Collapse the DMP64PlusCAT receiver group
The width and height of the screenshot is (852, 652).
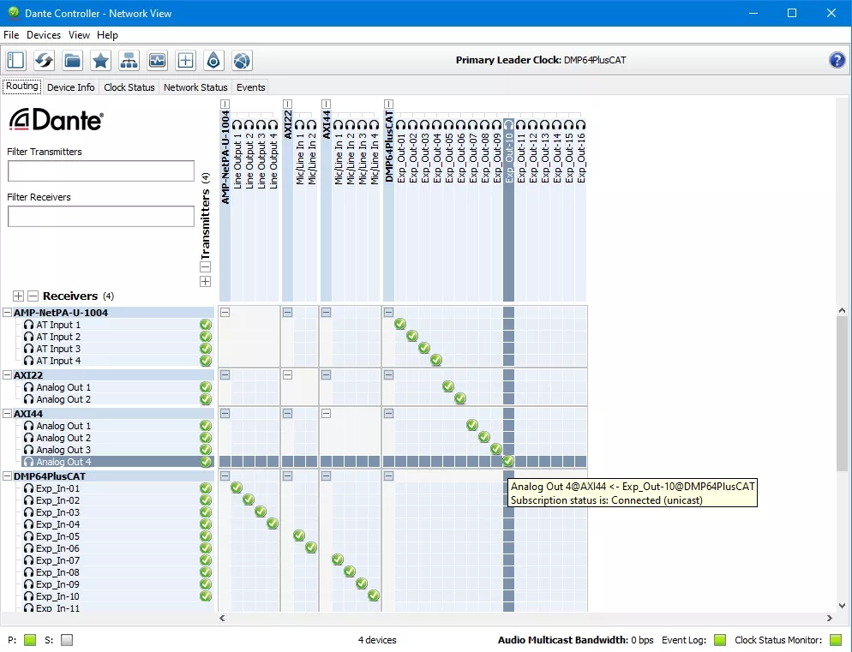pyautogui.click(x=8, y=476)
